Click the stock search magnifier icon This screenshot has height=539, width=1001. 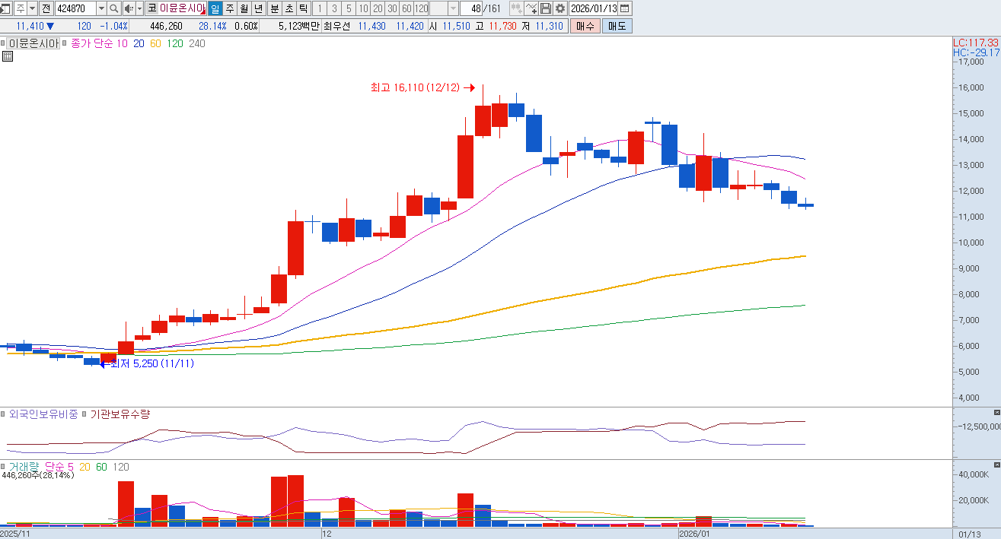point(114,8)
